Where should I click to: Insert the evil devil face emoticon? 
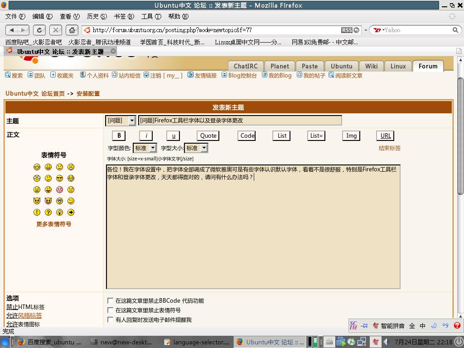point(48,201)
